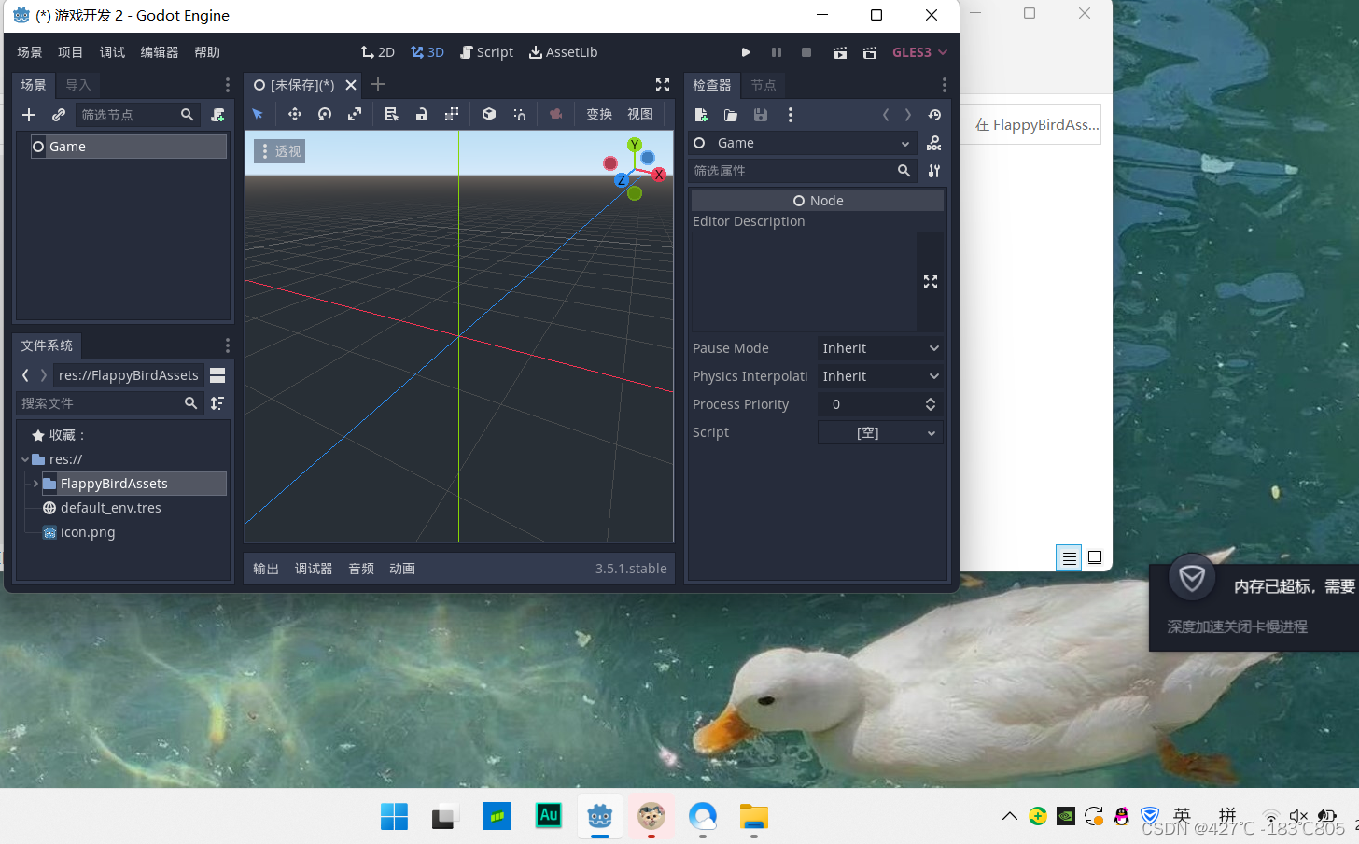The height and width of the screenshot is (844, 1359).
Task: Open the 动画 Animation bottom panel
Action: click(x=402, y=569)
